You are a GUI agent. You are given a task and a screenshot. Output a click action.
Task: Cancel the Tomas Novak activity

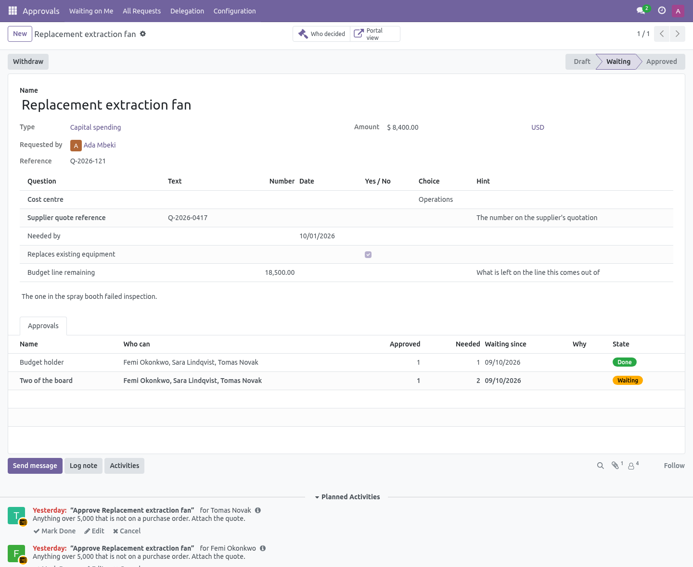(127, 531)
